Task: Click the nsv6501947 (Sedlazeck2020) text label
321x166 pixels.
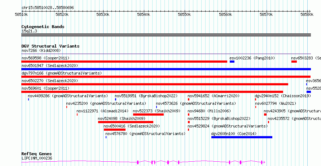Action: 50,66
